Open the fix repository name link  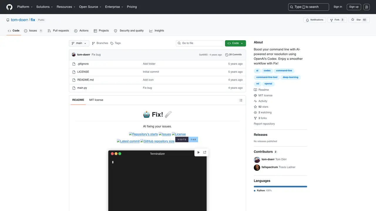33,20
